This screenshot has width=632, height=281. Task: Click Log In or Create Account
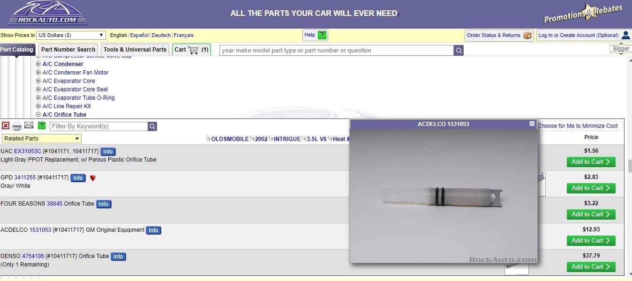click(x=584, y=35)
